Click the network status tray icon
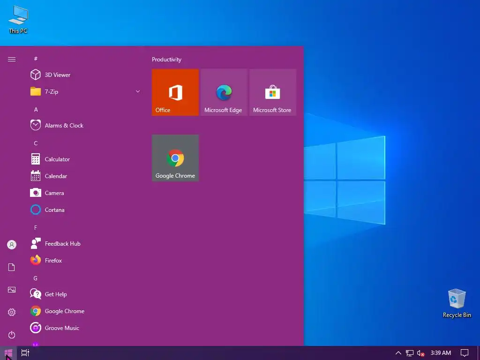Image resolution: width=480 pixels, height=360 pixels. pos(409,353)
